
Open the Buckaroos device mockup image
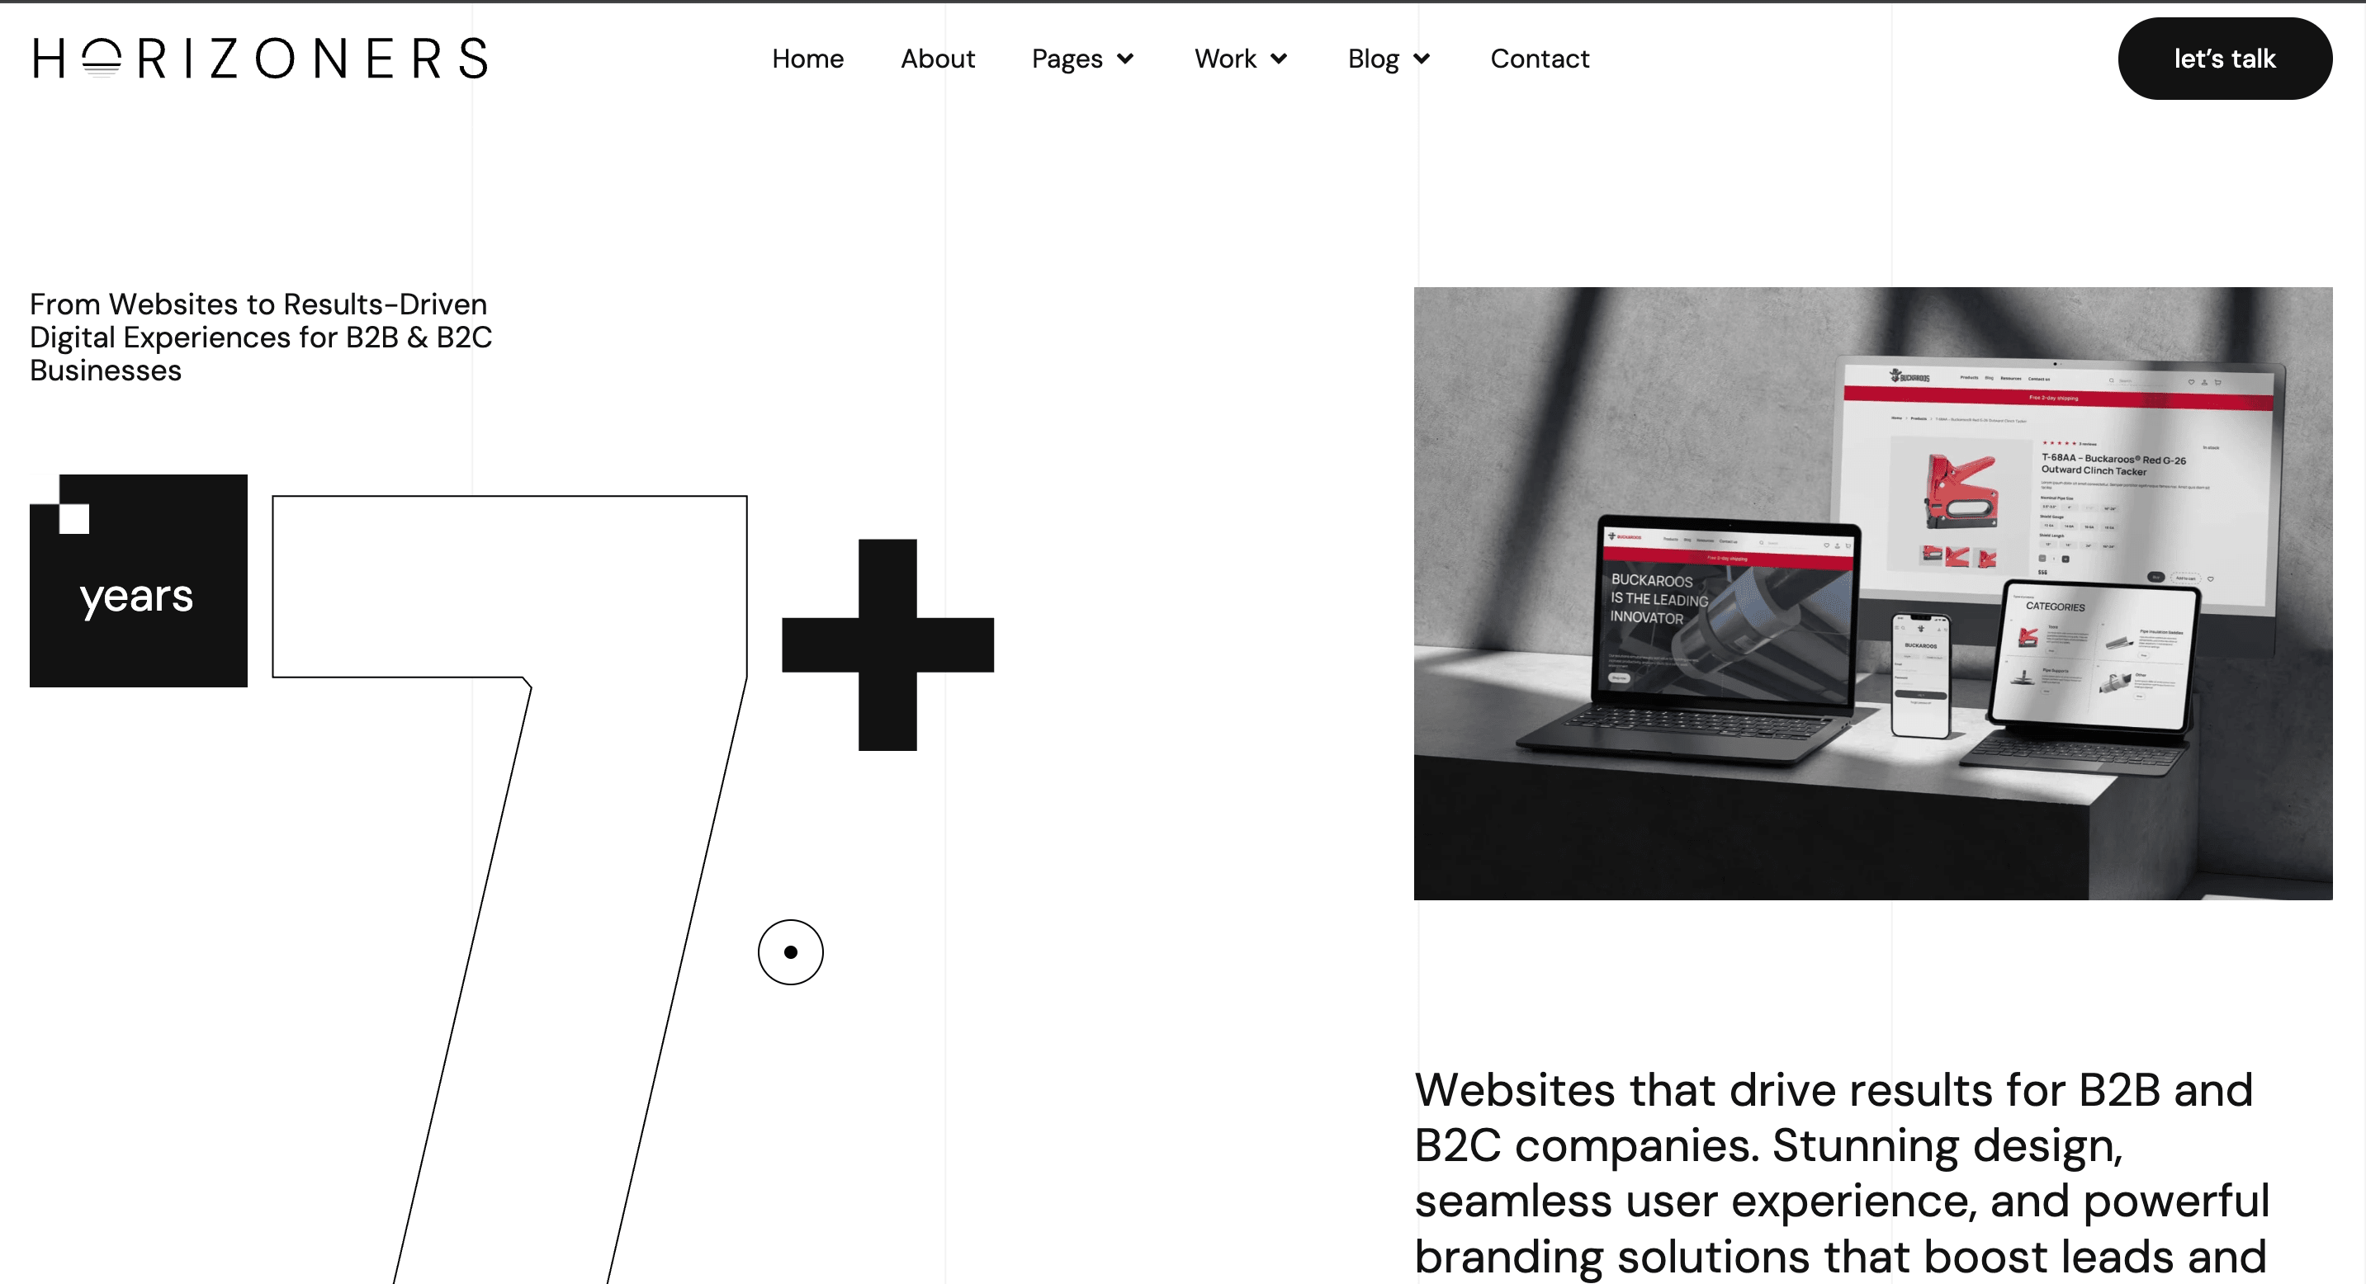(x=1873, y=592)
